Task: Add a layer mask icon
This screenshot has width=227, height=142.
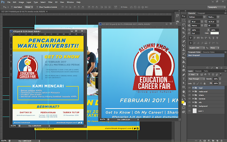Action: [205, 141]
